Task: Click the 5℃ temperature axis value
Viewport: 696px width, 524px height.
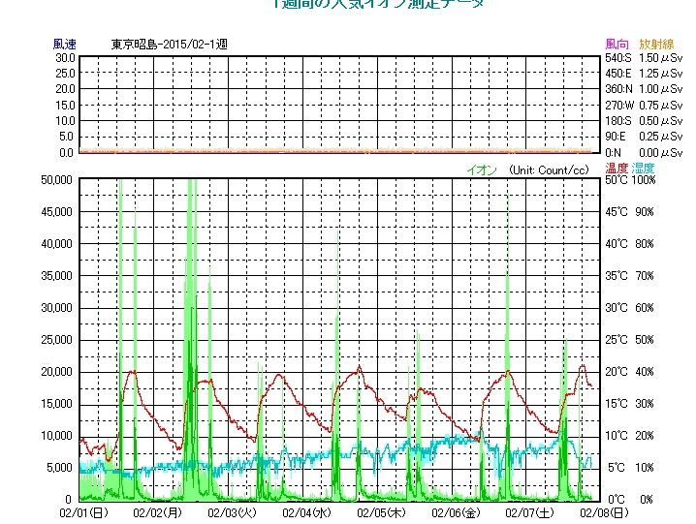Action: (x=617, y=468)
